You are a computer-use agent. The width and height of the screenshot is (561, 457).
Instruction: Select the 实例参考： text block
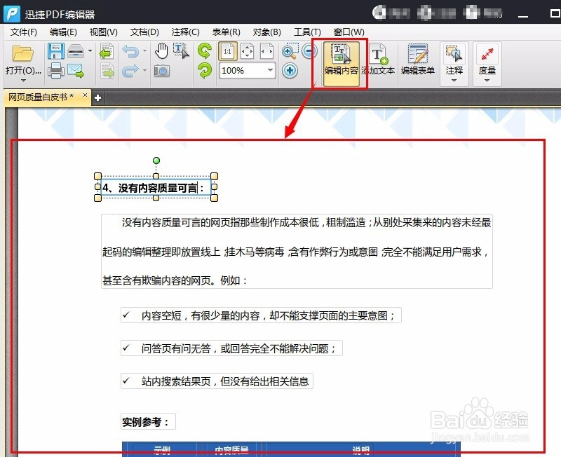(x=148, y=422)
